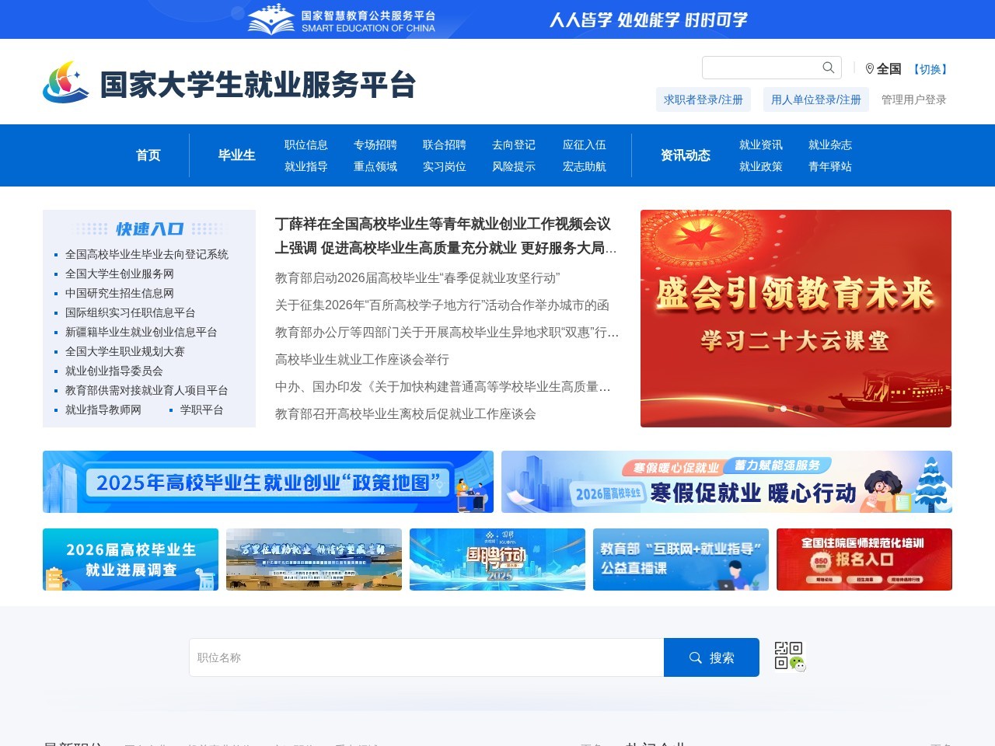
Task: Click the National University Student Employment Service Platform logo icon
Action: [x=65, y=84]
